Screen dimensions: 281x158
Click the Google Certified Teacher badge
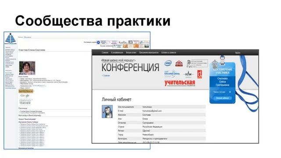point(25,99)
